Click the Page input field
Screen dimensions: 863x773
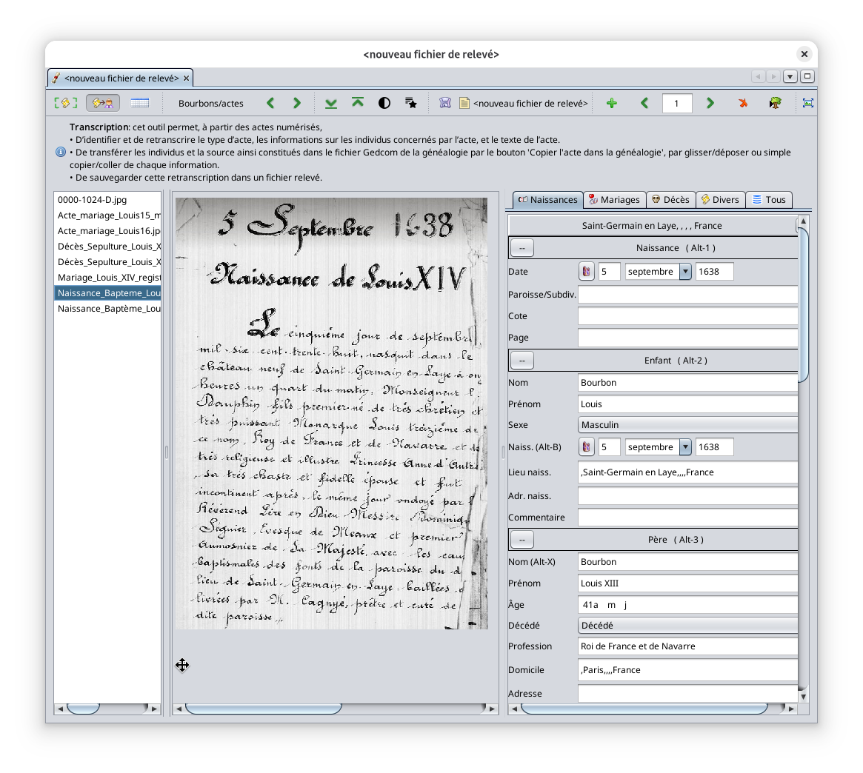click(687, 337)
